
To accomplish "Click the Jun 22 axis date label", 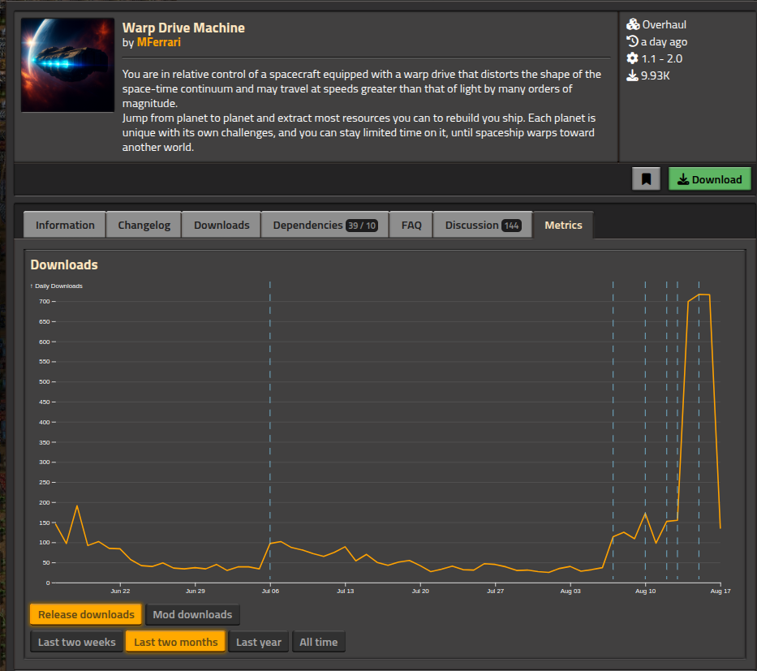I will [120, 591].
